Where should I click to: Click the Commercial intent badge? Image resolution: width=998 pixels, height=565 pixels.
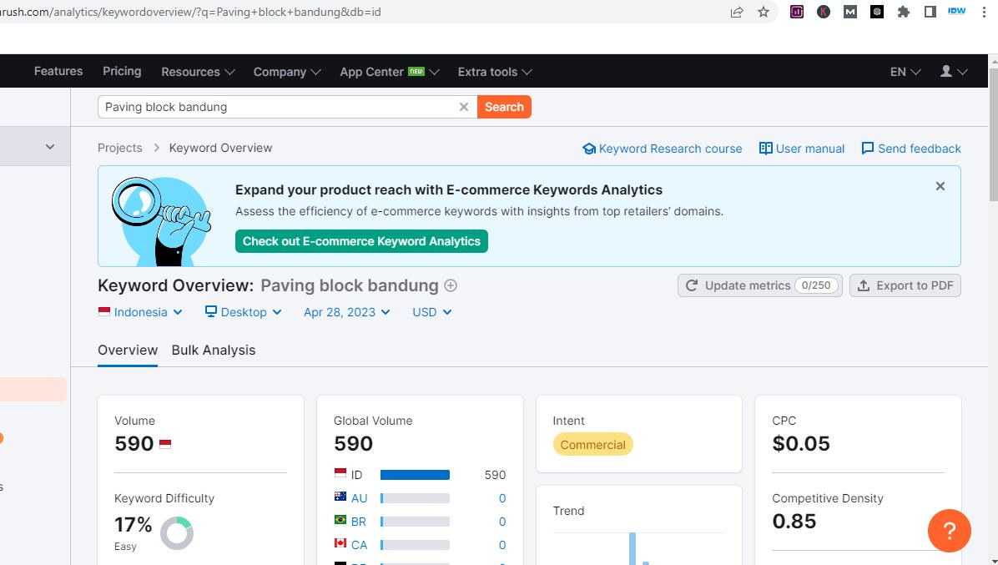point(592,445)
